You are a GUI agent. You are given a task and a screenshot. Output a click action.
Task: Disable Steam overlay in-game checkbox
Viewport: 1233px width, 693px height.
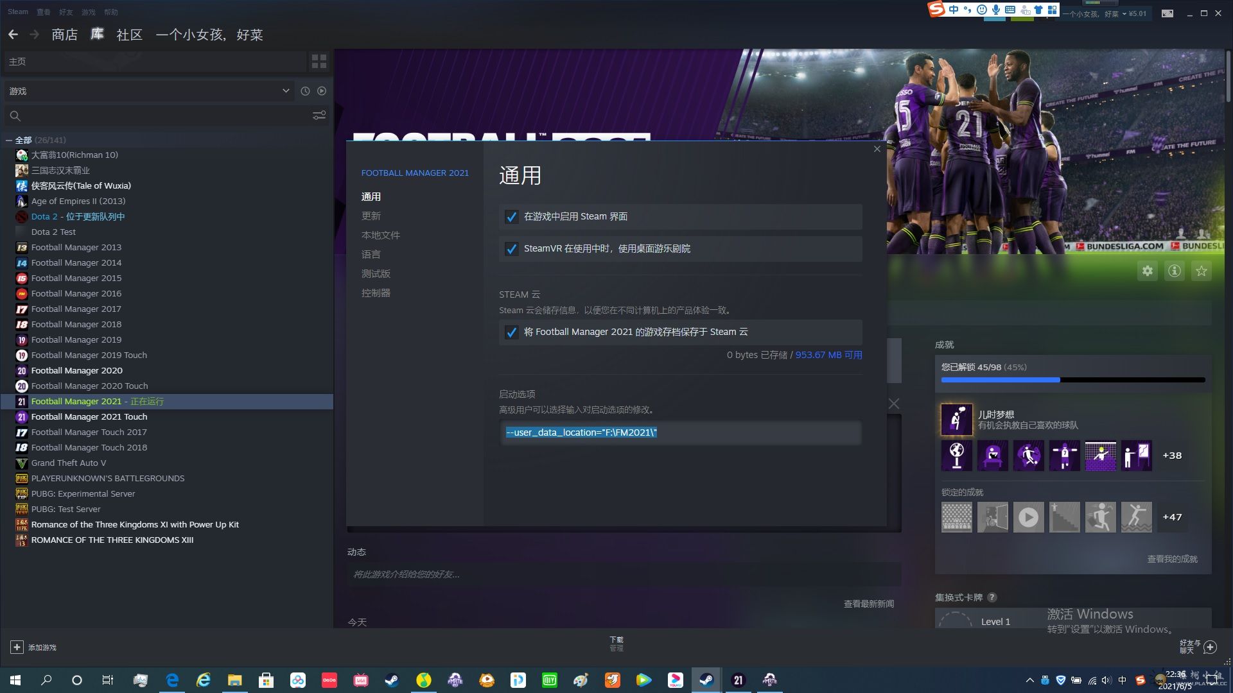tap(511, 217)
